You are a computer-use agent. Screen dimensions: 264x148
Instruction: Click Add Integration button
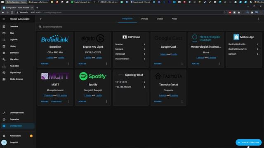pos(248,143)
